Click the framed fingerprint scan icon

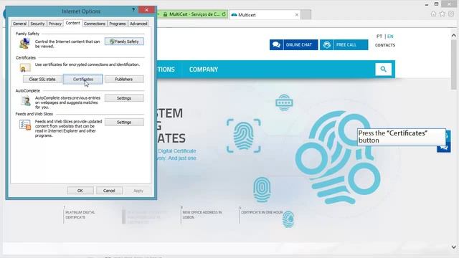click(x=244, y=135)
